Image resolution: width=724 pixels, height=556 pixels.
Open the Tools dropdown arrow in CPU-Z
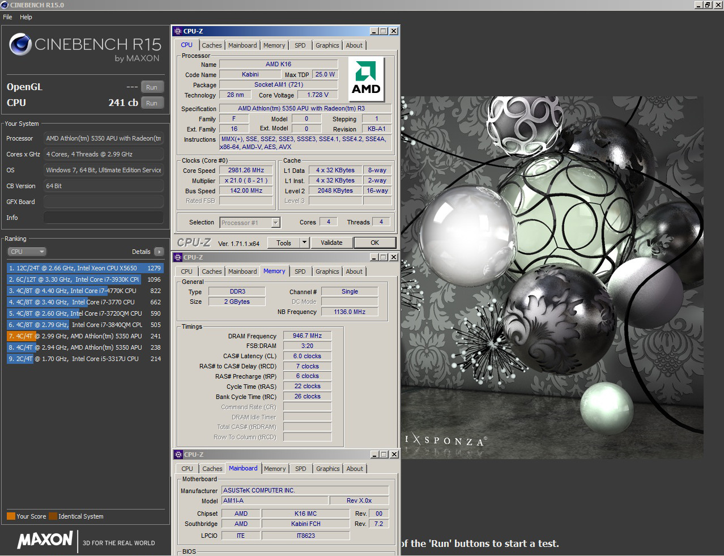tap(304, 243)
